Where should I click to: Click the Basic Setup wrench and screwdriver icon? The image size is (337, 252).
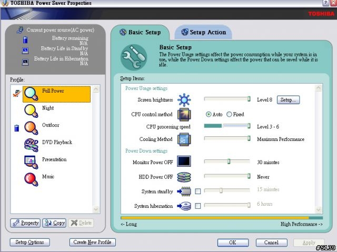pyautogui.click(x=134, y=57)
